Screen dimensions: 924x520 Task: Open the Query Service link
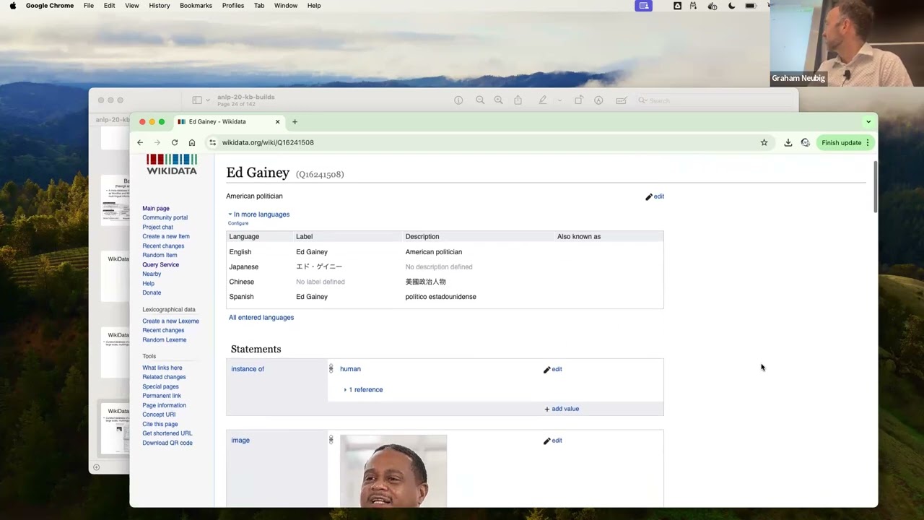tap(160, 265)
